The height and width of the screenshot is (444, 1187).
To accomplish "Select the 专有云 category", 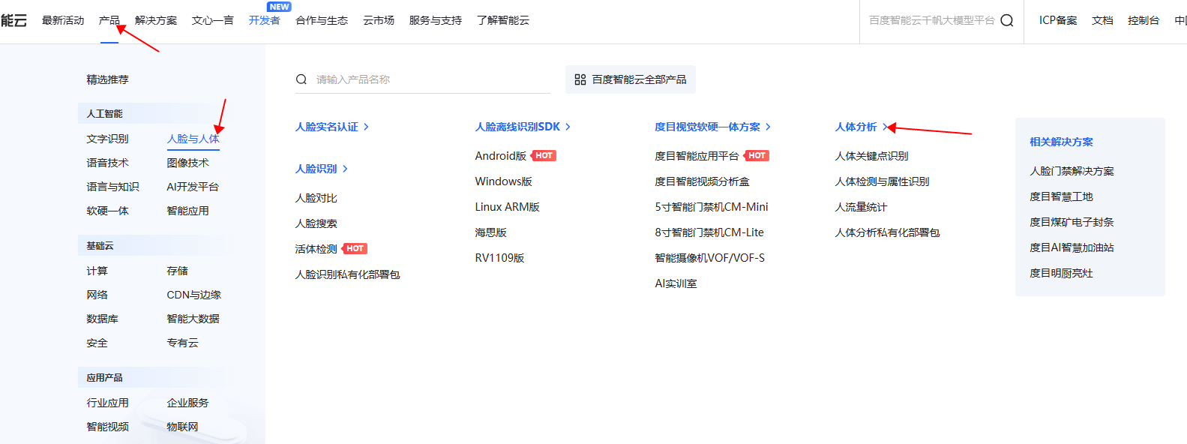I will click(182, 343).
